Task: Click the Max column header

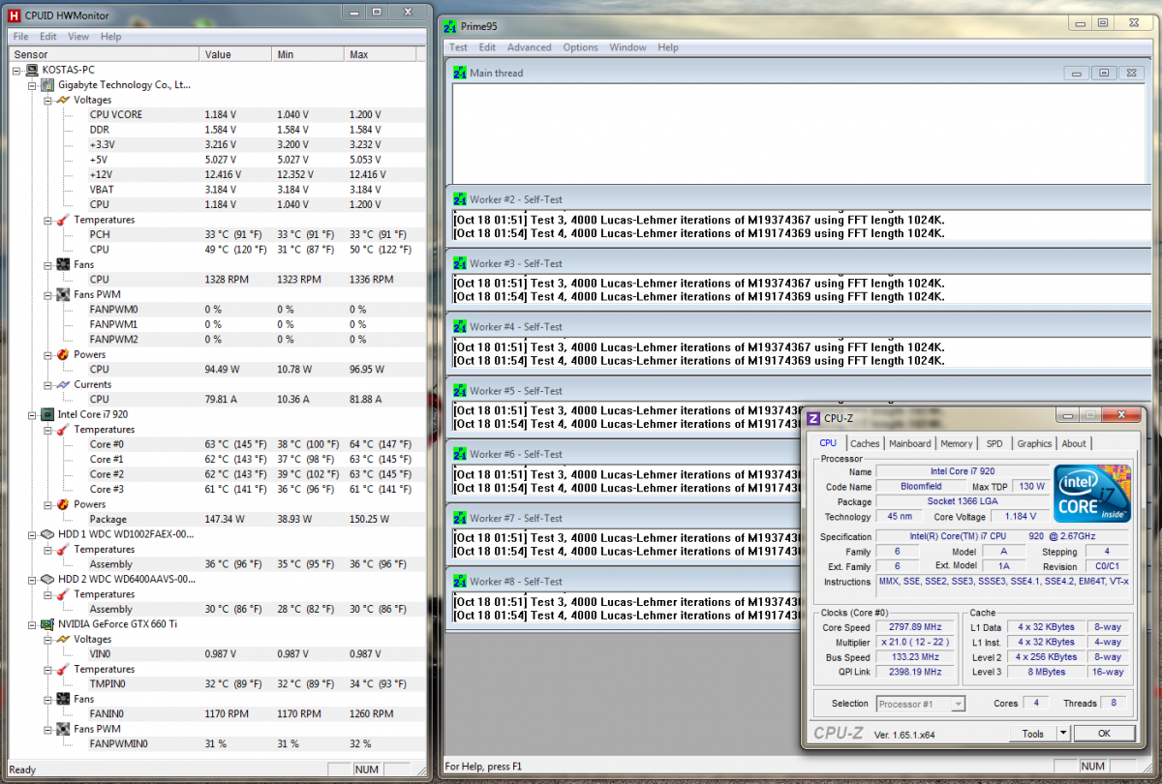Action: [x=381, y=54]
